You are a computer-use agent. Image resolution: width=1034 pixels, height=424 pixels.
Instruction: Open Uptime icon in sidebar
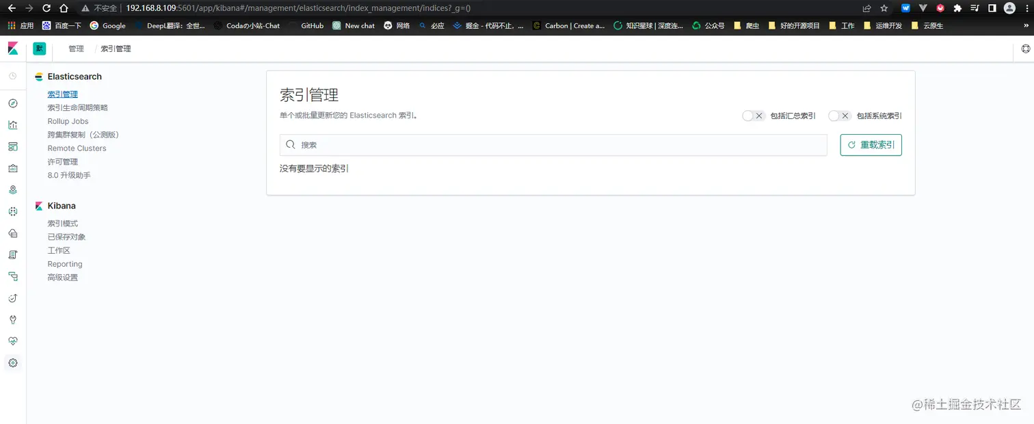click(x=12, y=298)
